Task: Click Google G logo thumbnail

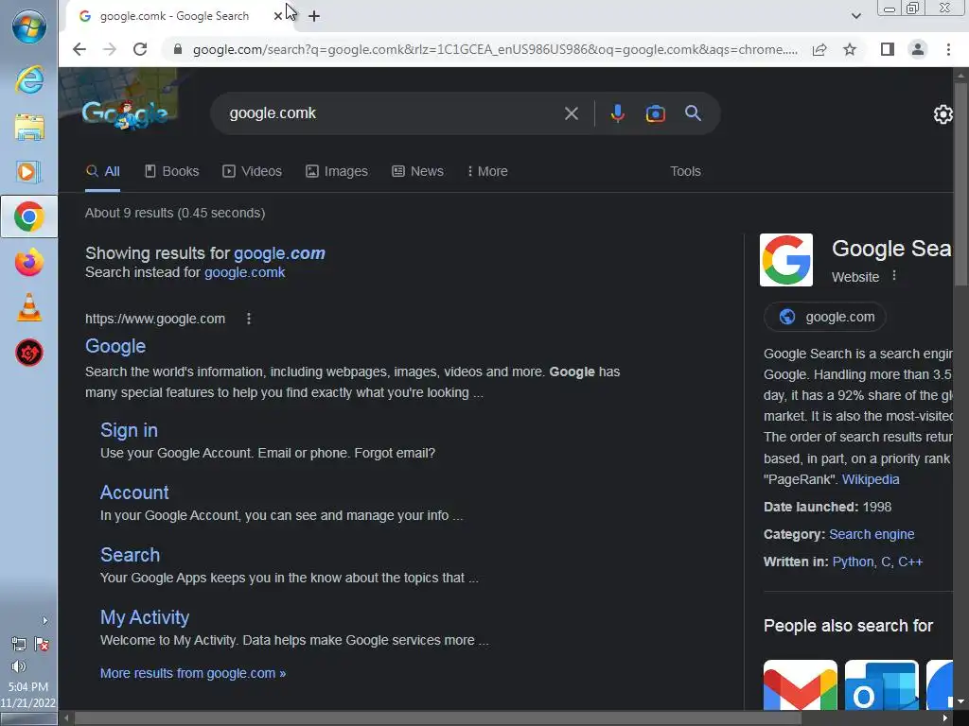Action: pos(786,260)
